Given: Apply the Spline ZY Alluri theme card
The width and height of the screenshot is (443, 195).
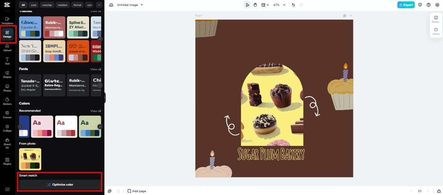Looking at the screenshot, I should click(78, 27).
